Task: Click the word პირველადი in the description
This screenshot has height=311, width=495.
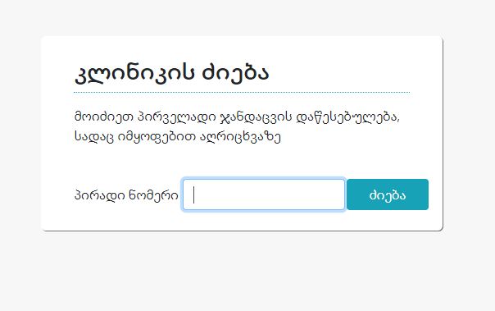Action: [177, 117]
